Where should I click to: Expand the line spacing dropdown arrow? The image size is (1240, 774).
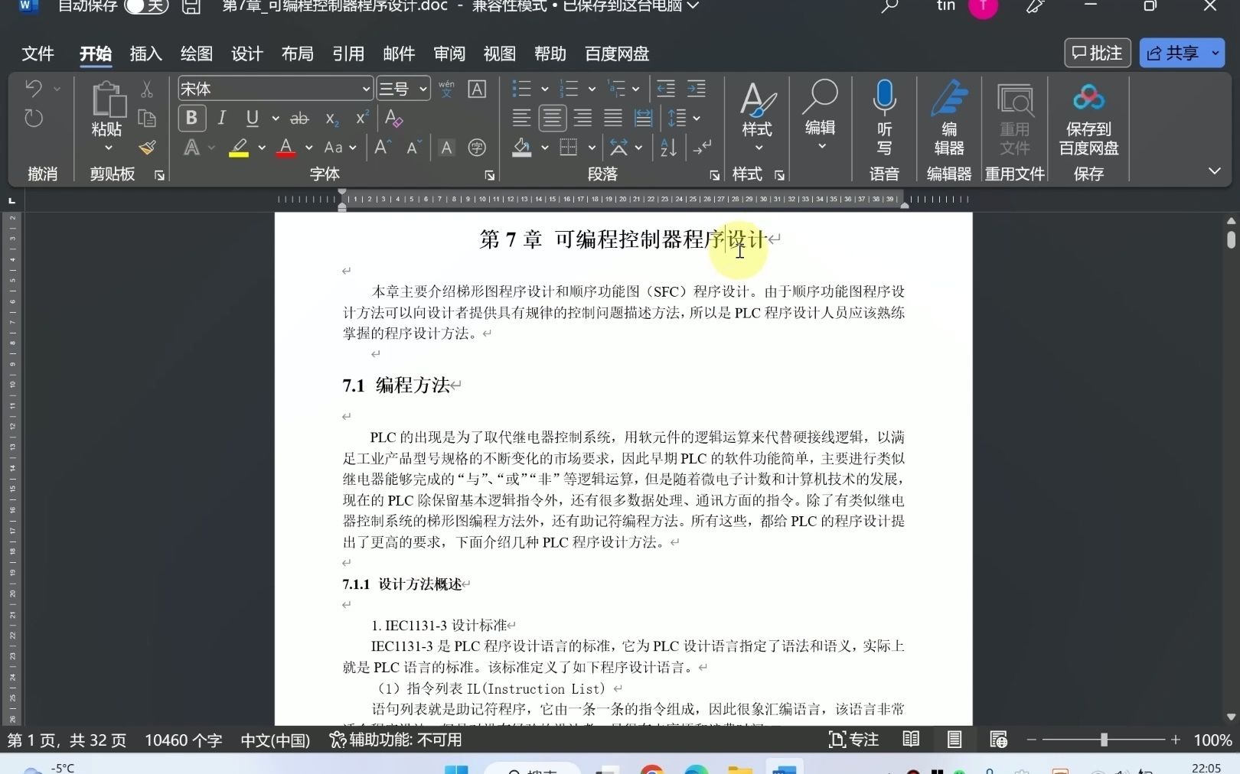click(x=697, y=119)
